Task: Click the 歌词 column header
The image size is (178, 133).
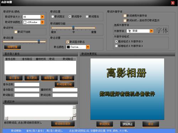Action: coord(55,59)
